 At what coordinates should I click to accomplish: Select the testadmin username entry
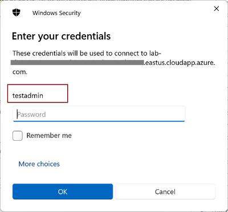(x=38, y=93)
